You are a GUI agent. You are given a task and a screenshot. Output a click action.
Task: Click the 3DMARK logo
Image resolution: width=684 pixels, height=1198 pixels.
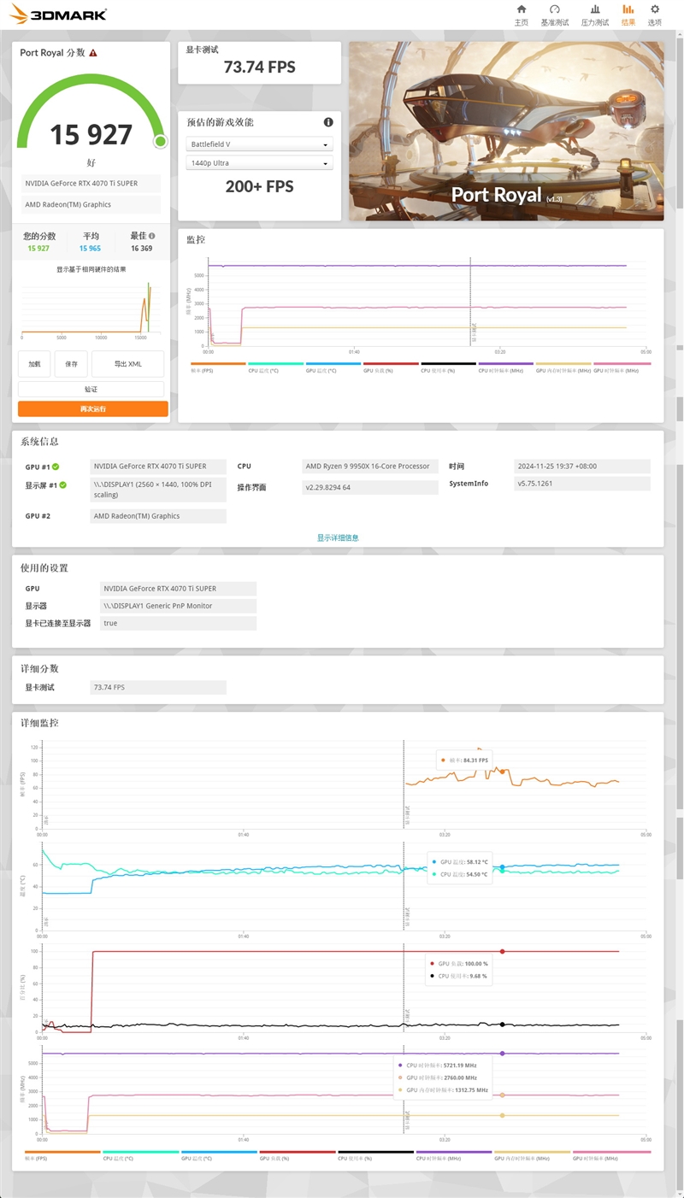56,14
